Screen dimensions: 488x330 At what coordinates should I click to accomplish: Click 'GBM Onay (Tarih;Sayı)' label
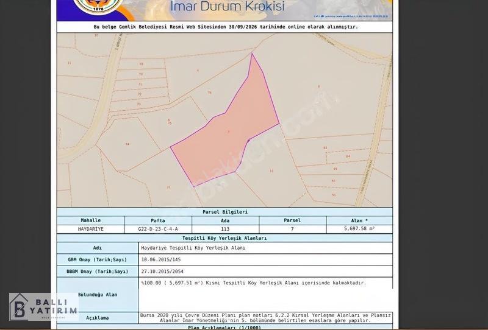point(98,260)
